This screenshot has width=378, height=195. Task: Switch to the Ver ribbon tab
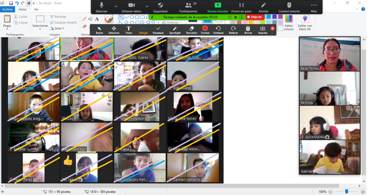[x=36, y=9]
